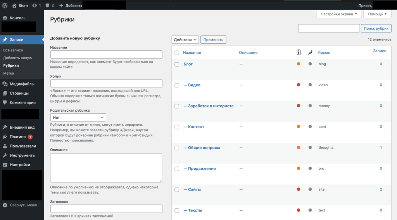Open the Родительская рубрика dropdown
397x220 pixels.
pos(78,118)
